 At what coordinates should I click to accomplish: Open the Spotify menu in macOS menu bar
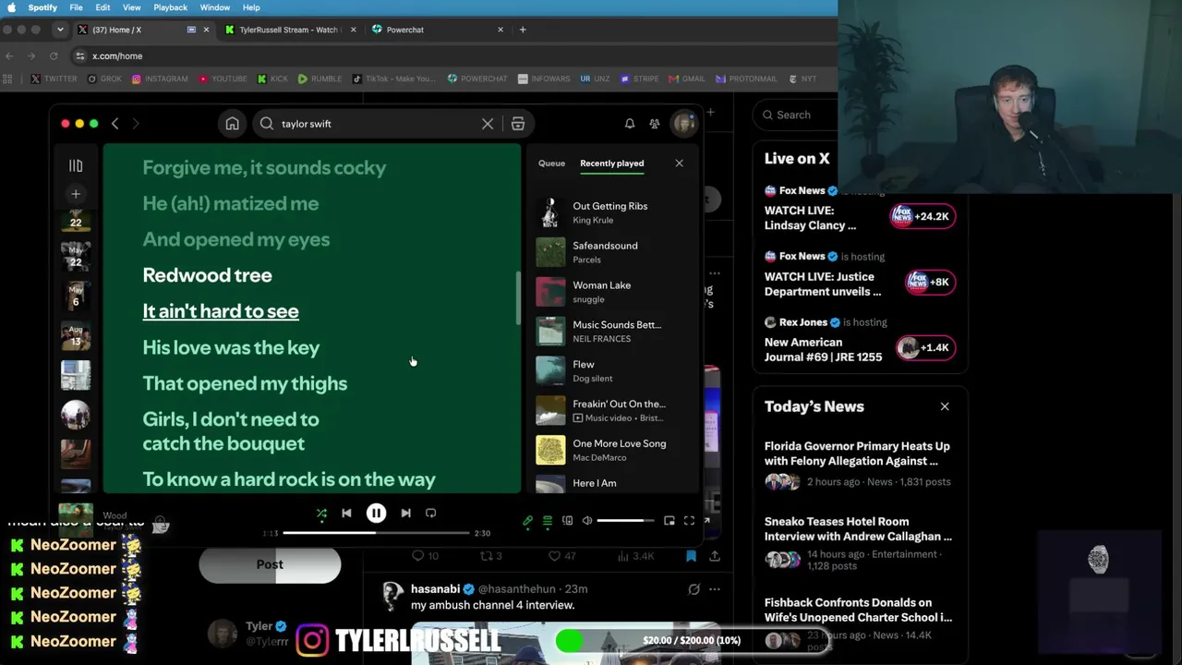click(x=42, y=7)
